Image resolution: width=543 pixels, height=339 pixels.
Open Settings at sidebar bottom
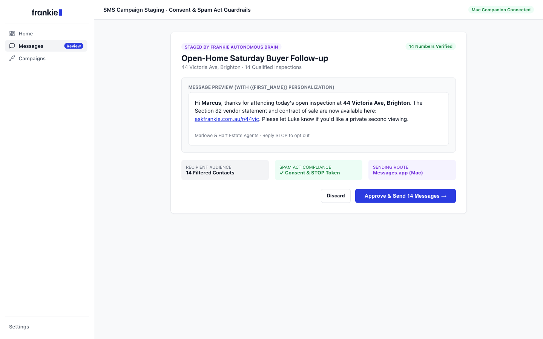coord(19,327)
